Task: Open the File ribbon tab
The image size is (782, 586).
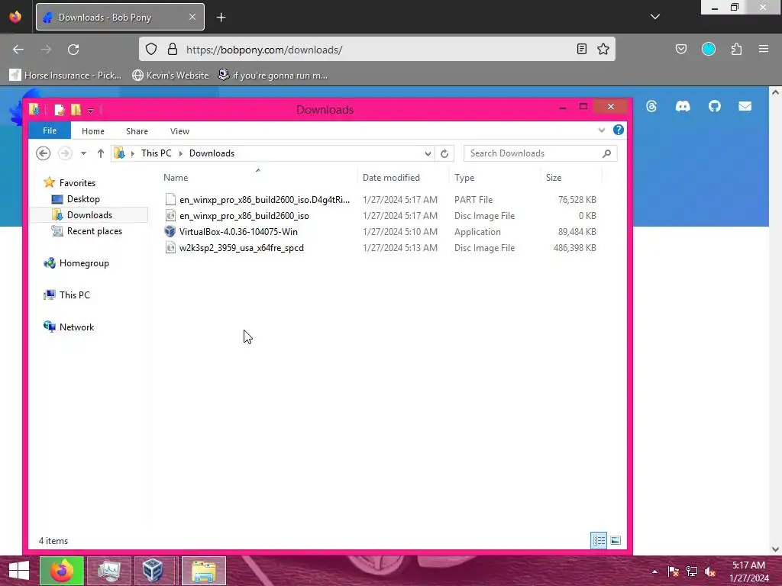Action: [x=50, y=130]
